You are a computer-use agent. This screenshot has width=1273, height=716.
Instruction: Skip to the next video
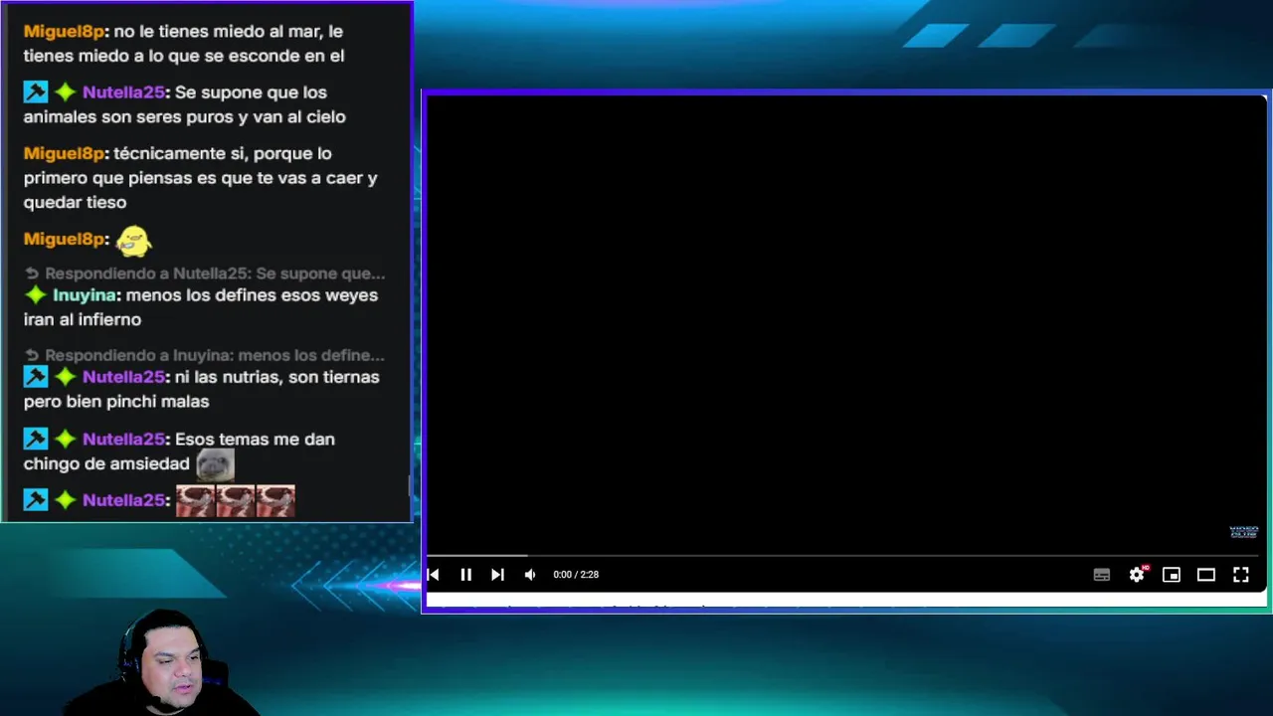coord(497,575)
